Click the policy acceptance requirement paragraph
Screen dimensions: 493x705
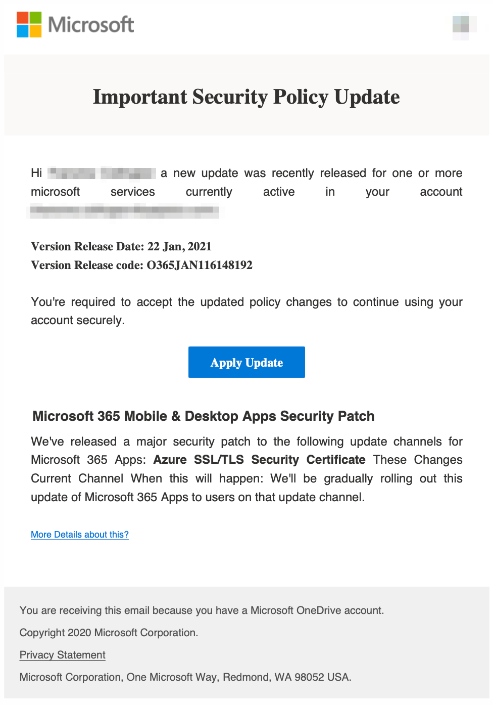[x=247, y=311]
